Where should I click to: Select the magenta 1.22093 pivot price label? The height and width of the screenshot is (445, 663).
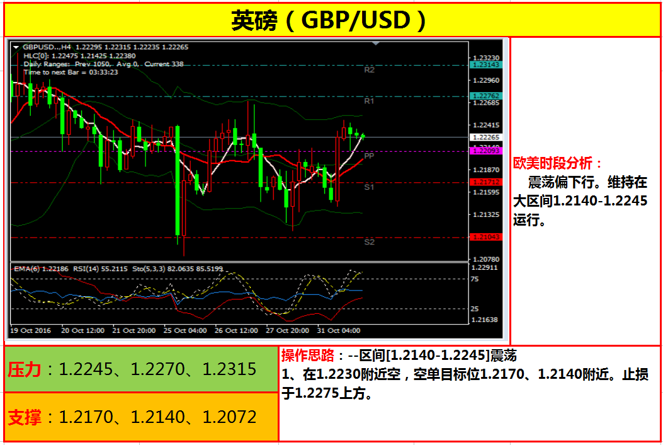(486, 151)
